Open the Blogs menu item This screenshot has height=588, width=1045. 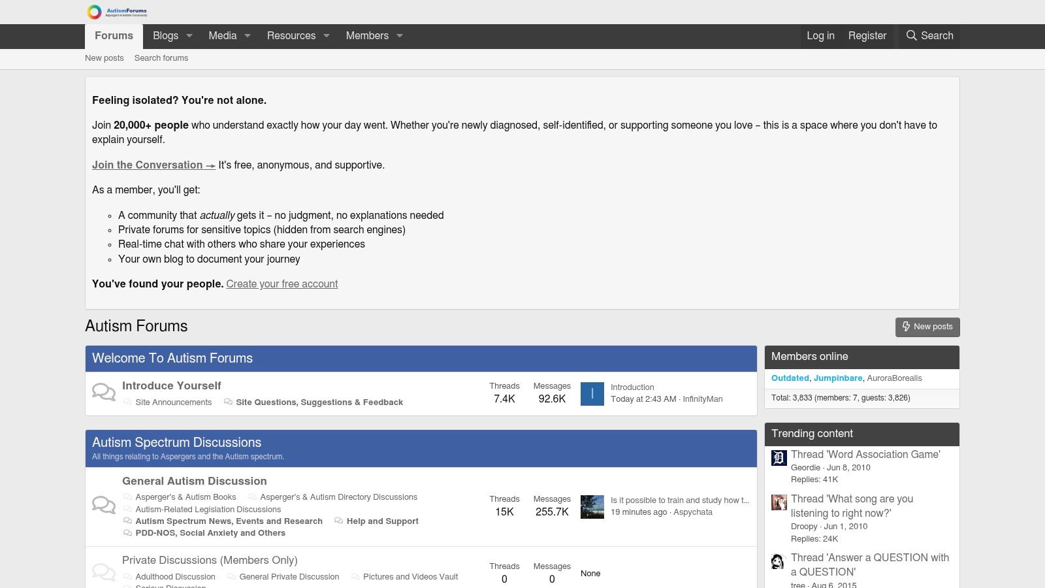click(165, 36)
